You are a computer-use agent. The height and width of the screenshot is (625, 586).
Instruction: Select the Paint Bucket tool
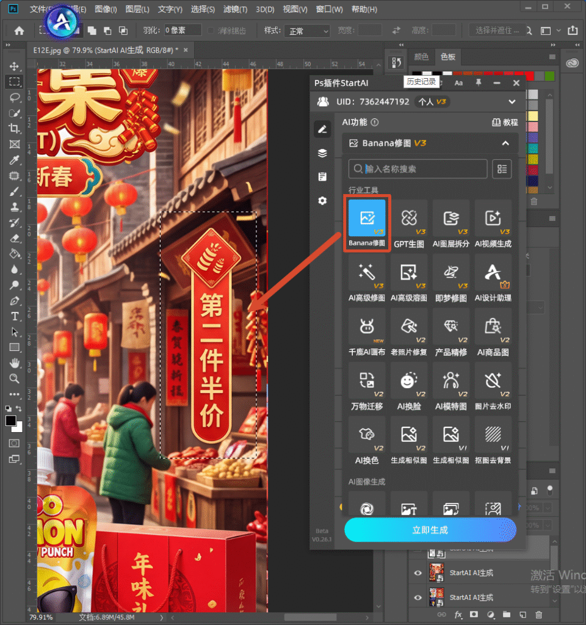click(x=15, y=254)
